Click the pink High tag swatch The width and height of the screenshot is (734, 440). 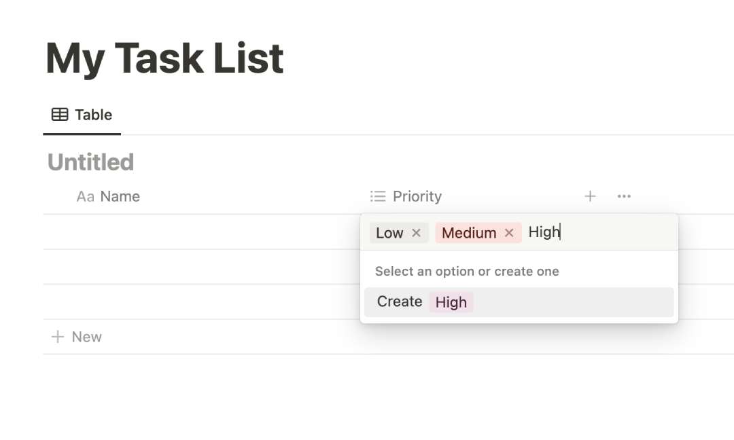[451, 301]
